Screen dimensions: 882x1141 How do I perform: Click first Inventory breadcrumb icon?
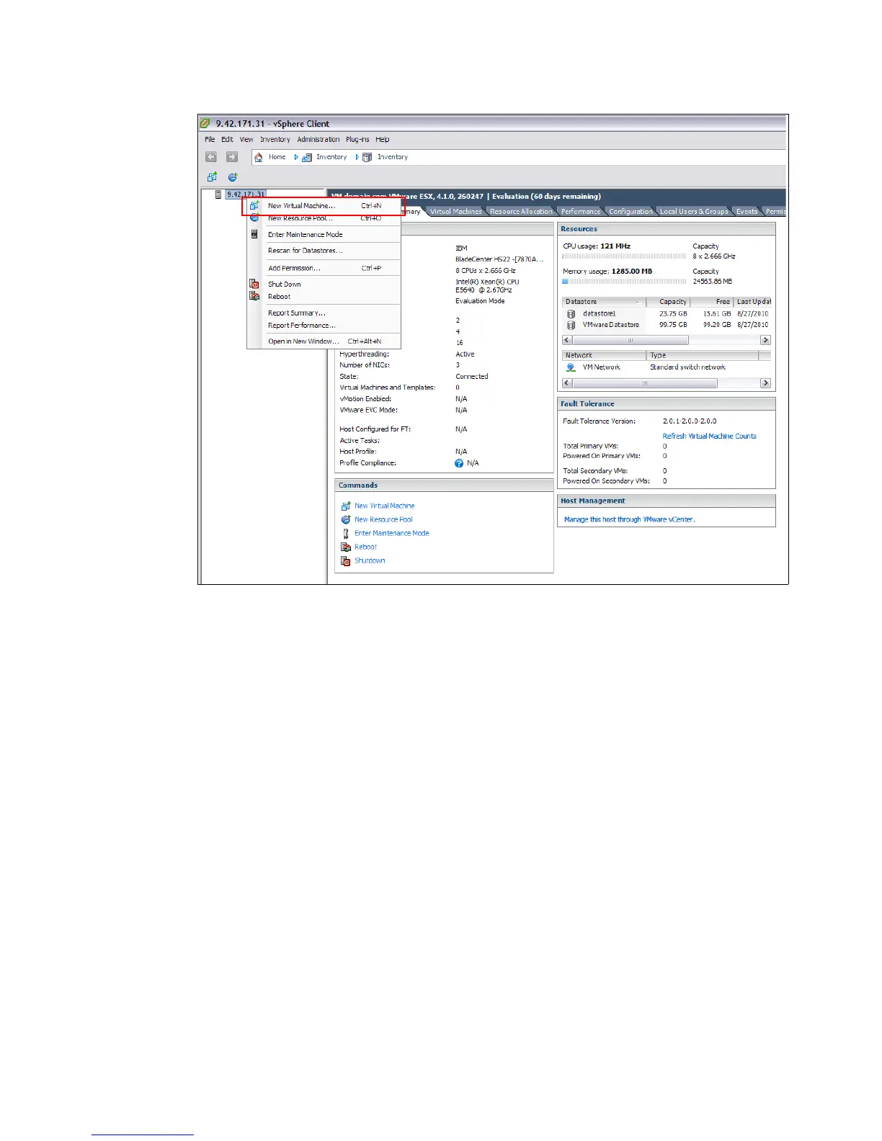point(307,157)
